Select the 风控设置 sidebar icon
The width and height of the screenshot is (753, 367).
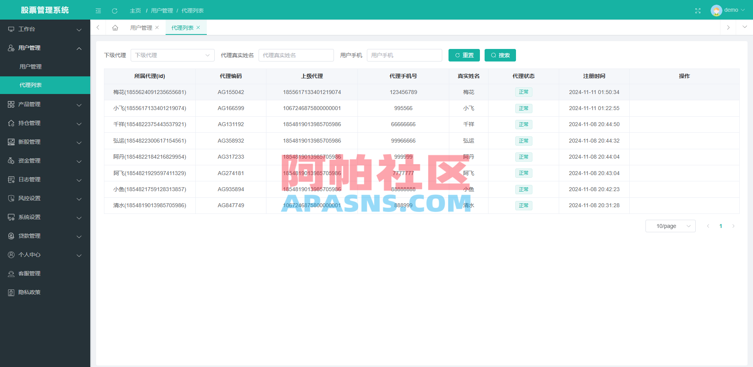click(x=11, y=198)
